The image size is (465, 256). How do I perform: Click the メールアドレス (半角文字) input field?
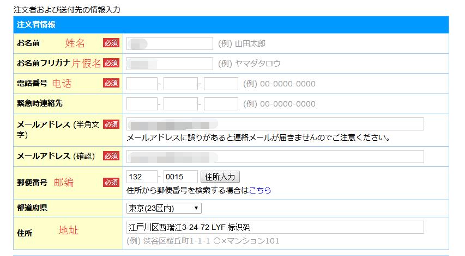tap(275, 124)
